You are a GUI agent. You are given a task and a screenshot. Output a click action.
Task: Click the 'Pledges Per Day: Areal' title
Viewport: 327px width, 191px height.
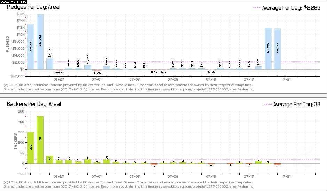[x=33, y=7]
